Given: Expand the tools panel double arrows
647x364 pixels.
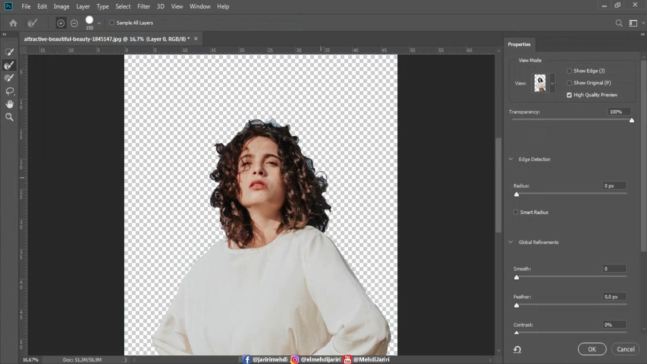Looking at the screenshot, I should click(x=5, y=34).
